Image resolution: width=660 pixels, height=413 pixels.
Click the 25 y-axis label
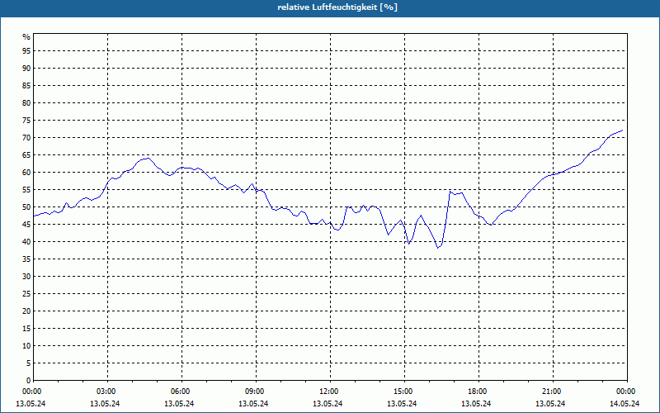coord(26,294)
